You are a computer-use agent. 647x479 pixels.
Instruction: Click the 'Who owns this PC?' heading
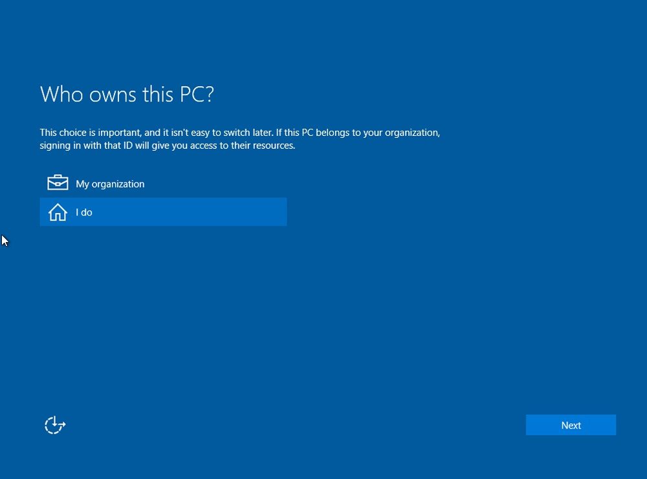click(x=127, y=94)
